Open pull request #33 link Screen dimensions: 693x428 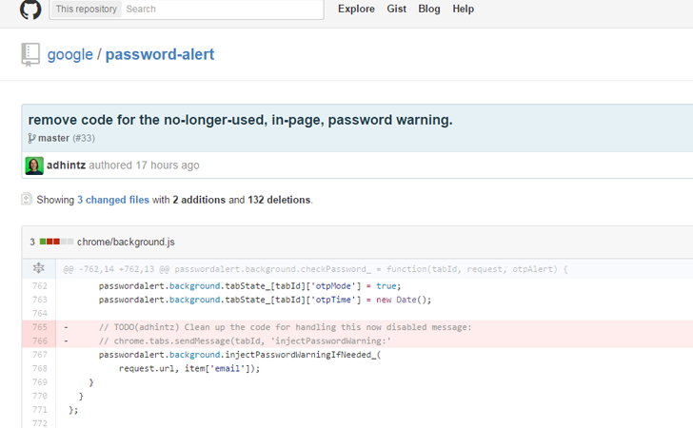(x=84, y=138)
